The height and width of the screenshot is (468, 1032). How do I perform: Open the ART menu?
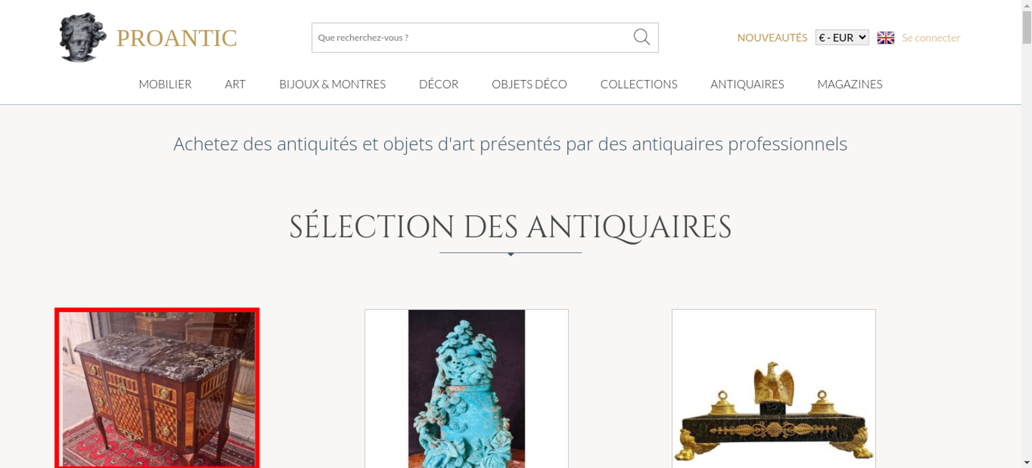click(x=235, y=84)
